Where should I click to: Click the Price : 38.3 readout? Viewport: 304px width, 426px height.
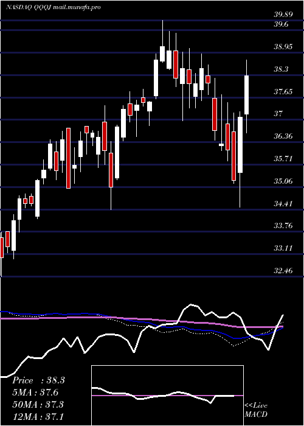[x=38, y=380]
